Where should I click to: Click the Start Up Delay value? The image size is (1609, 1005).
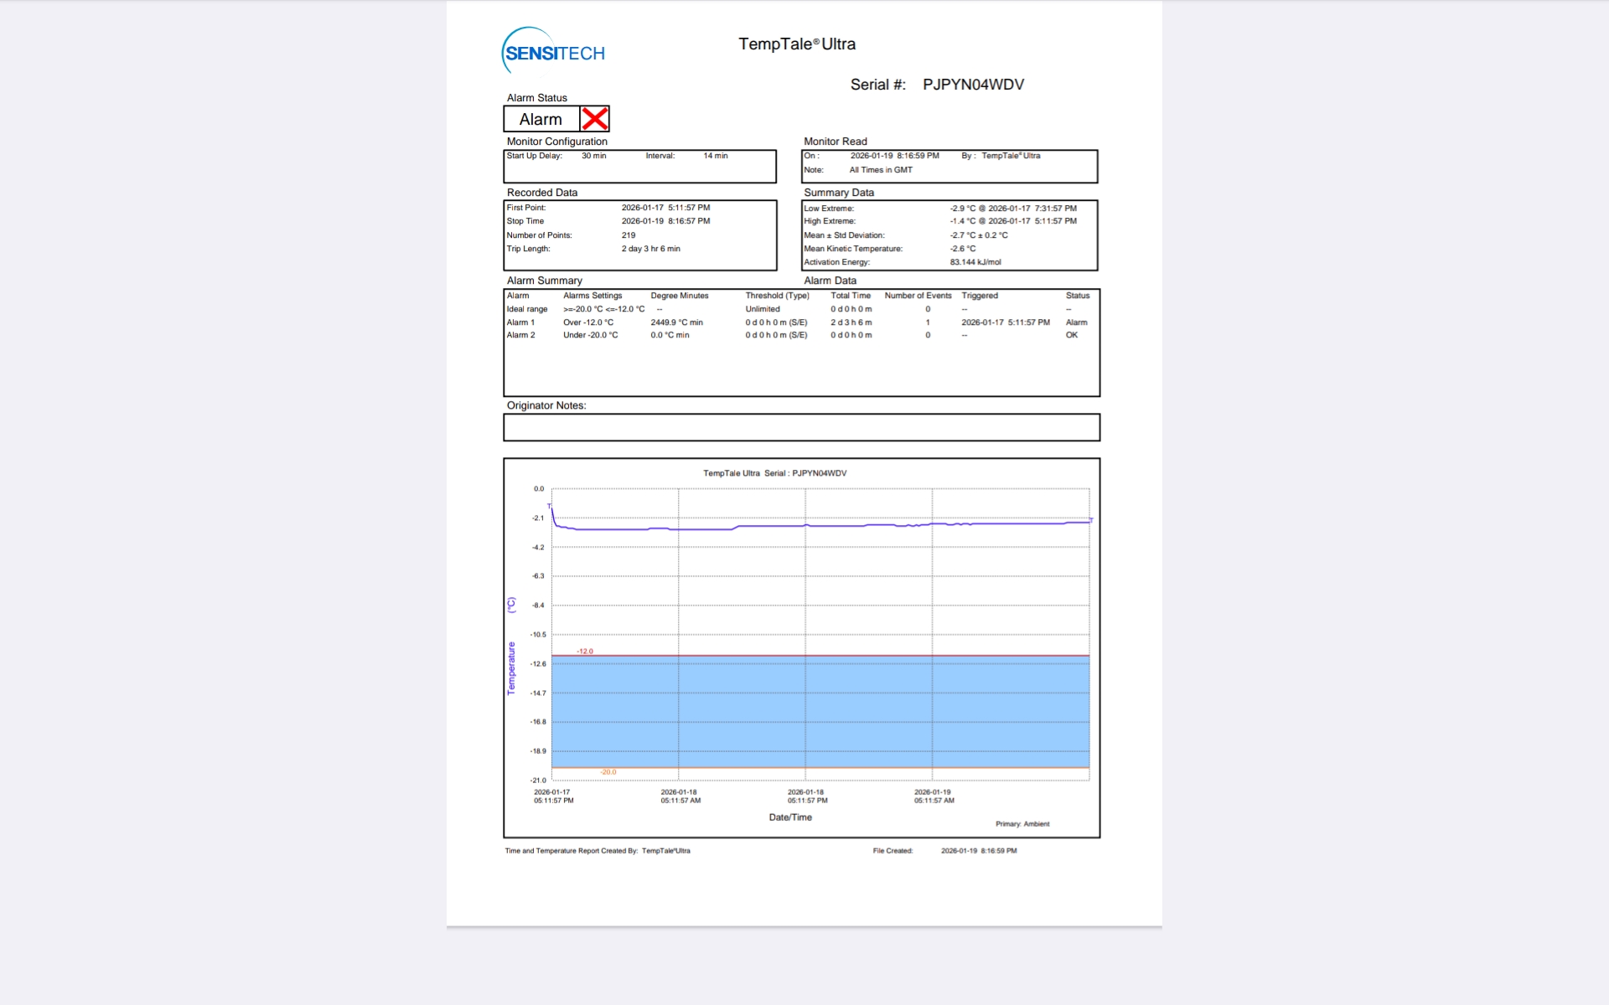(593, 156)
